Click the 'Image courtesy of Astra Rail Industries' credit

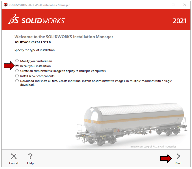pyautogui.click(x=153, y=146)
